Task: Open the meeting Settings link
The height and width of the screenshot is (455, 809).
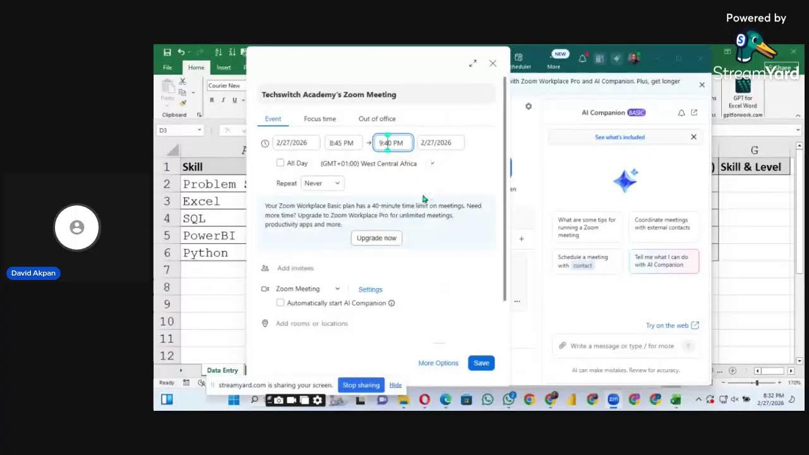Action: tap(370, 289)
